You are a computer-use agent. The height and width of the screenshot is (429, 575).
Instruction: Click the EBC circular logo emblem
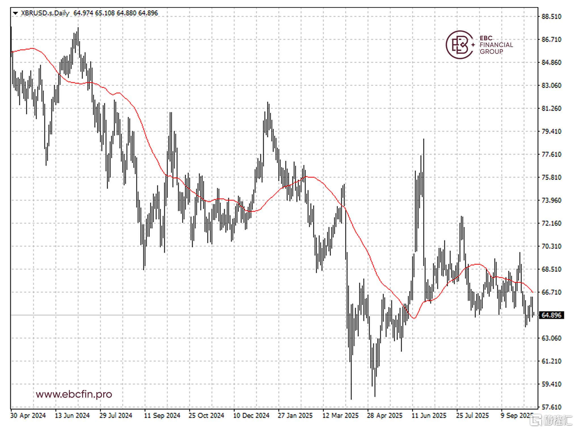tap(459, 45)
